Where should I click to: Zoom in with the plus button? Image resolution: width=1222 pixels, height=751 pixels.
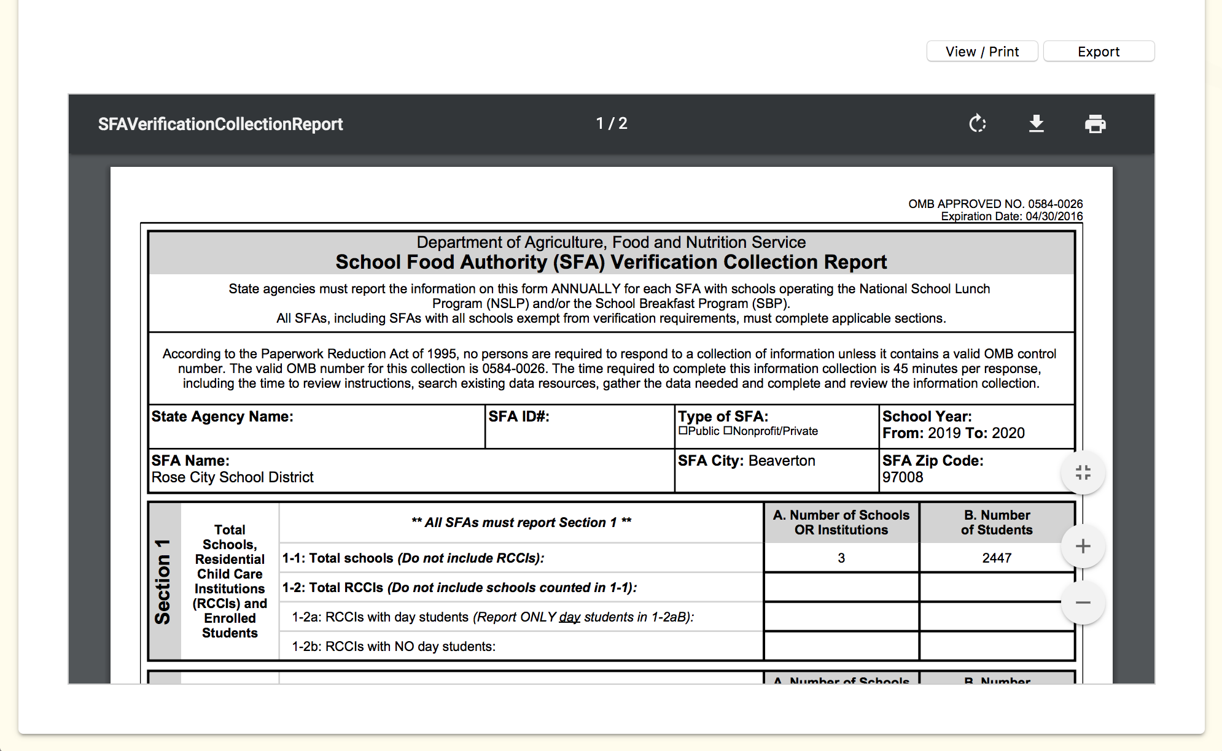[x=1083, y=546]
